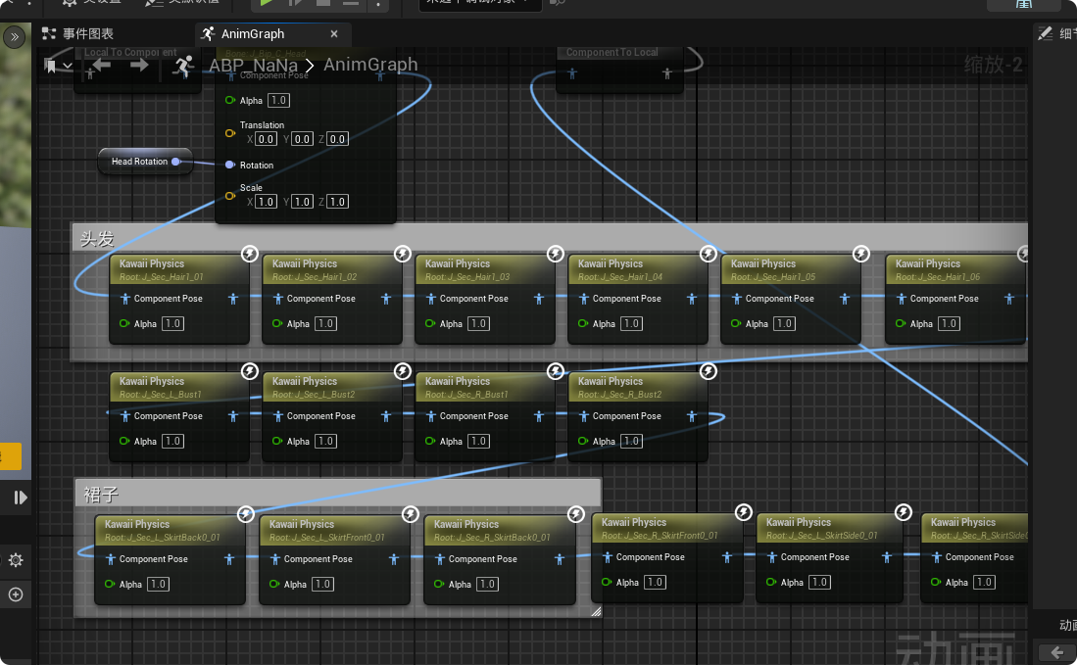Open settings gear in left sidebar
1077x665 pixels.
(16, 560)
